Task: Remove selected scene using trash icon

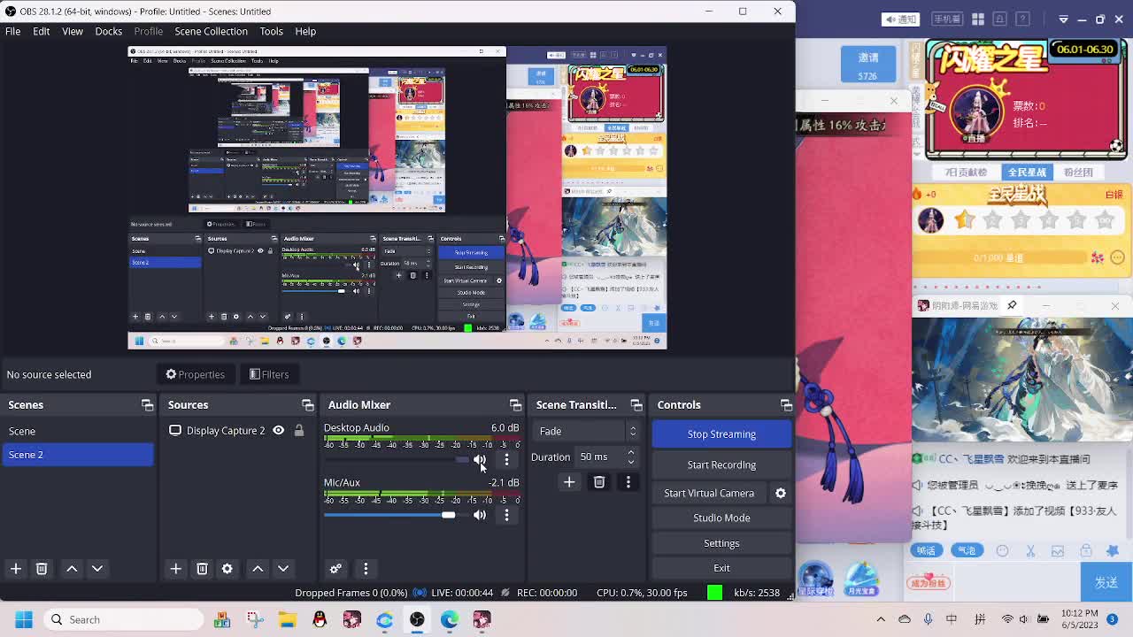Action: pos(42,569)
